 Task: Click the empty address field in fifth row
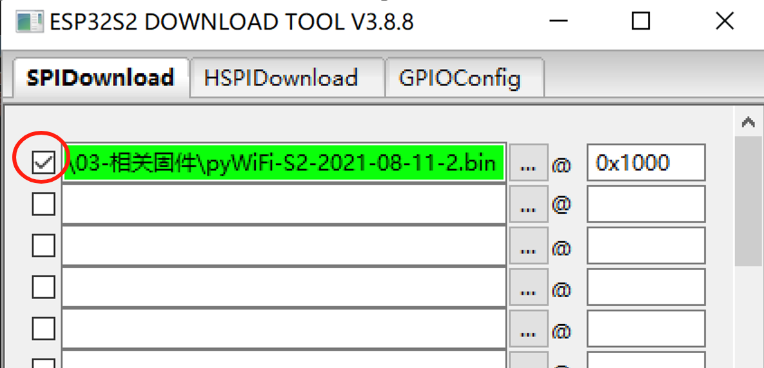point(646,329)
